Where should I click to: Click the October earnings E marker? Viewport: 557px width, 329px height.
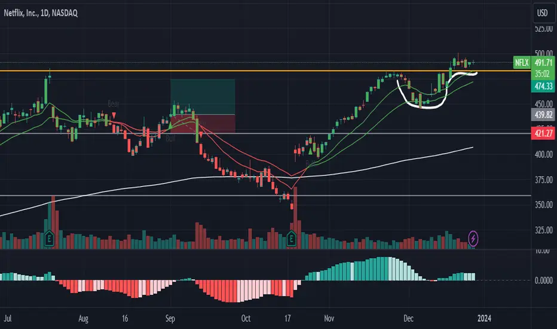click(291, 239)
